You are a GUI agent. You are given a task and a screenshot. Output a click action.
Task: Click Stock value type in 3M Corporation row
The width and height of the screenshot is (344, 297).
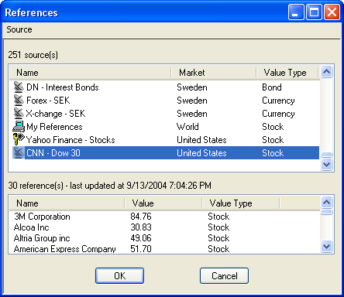tap(218, 217)
